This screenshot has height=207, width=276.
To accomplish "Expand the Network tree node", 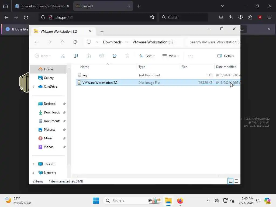I will tap(34, 173).
